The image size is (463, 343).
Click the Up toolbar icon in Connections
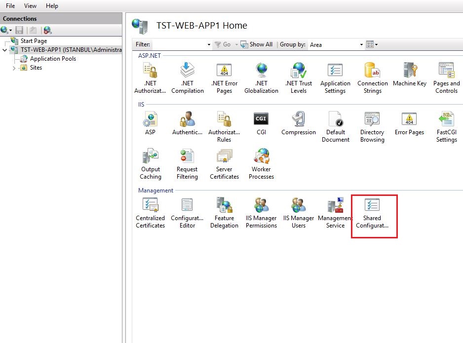point(33,30)
